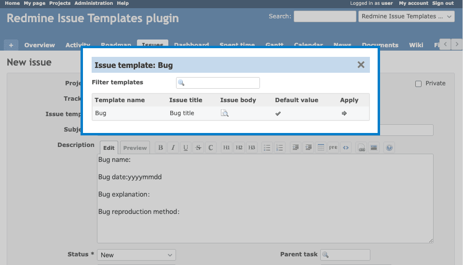Insert a table using the toolbar icon
The height and width of the screenshot is (265, 463).
coord(321,148)
